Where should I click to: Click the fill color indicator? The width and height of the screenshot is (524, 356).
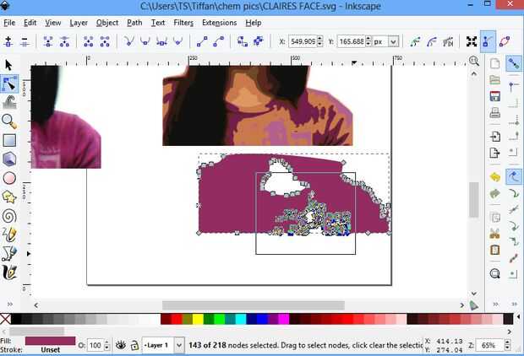point(51,341)
